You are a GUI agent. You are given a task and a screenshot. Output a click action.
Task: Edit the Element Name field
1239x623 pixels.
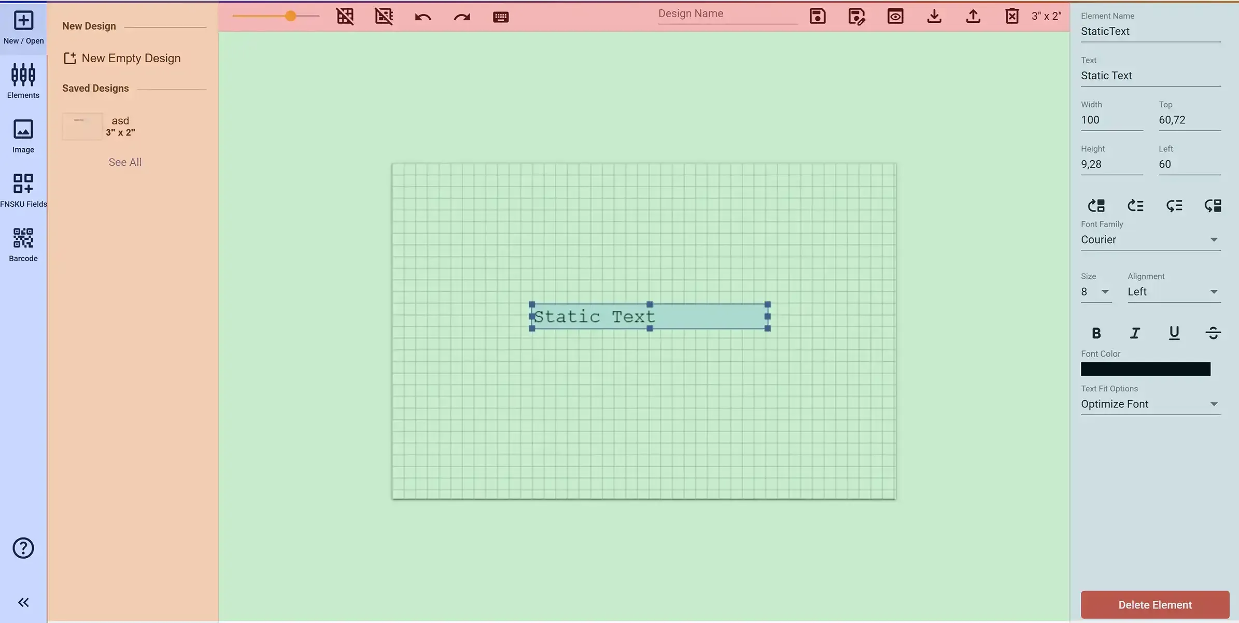click(1150, 31)
